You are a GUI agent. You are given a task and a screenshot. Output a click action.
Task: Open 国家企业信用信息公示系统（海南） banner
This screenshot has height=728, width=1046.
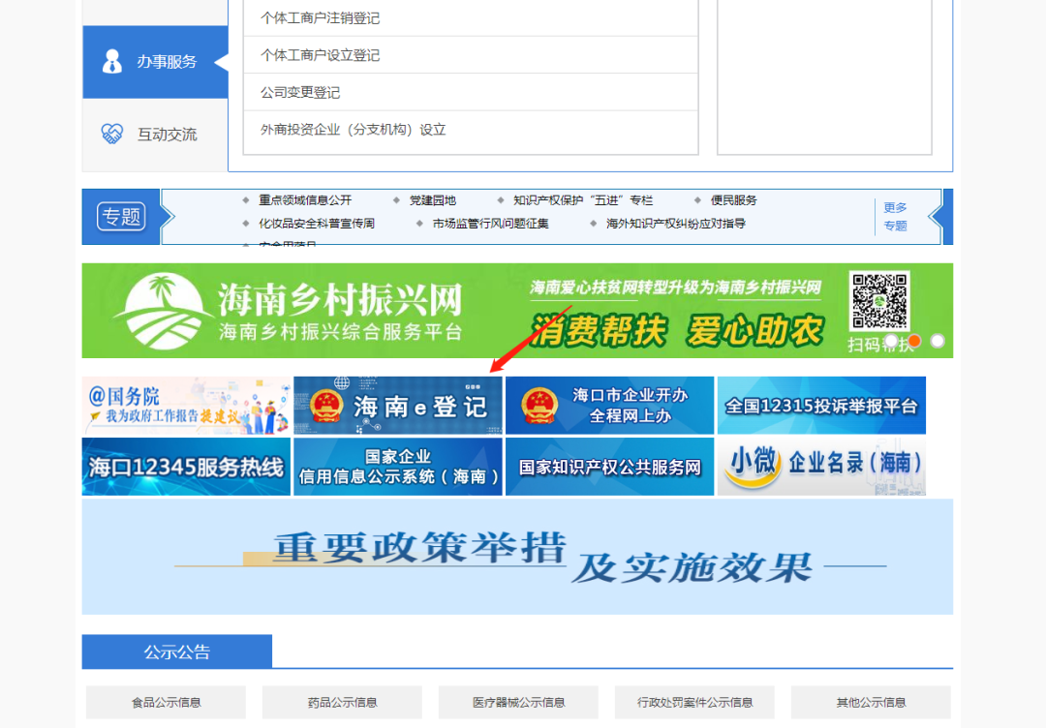click(x=398, y=467)
